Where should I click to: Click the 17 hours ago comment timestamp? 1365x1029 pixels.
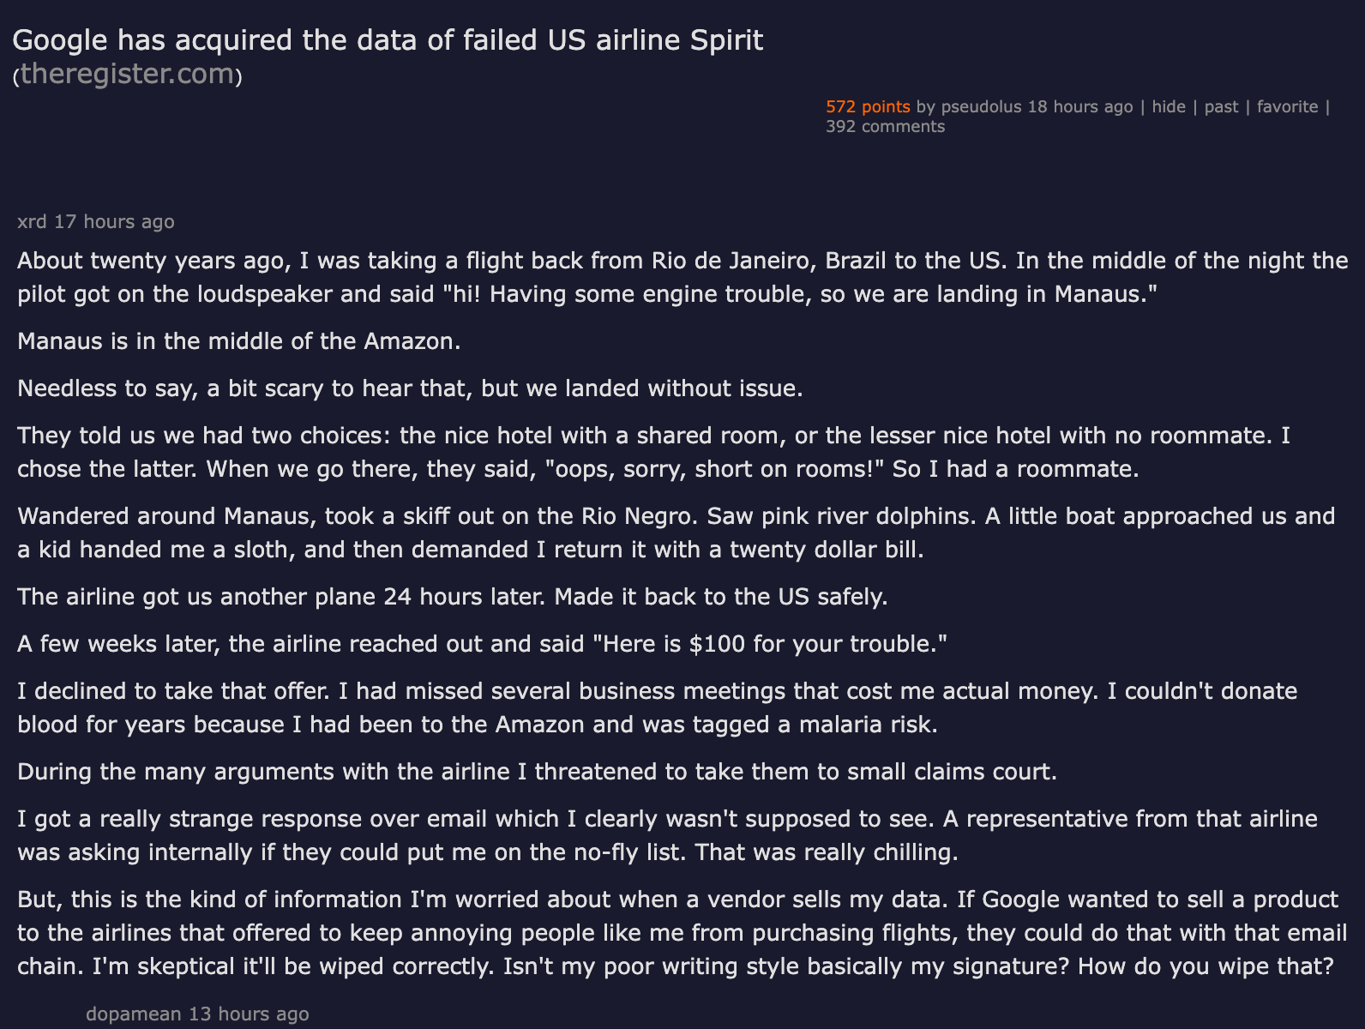click(x=114, y=221)
